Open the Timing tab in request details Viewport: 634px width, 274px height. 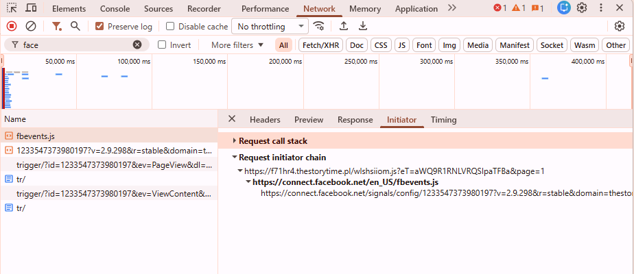(x=443, y=119)
